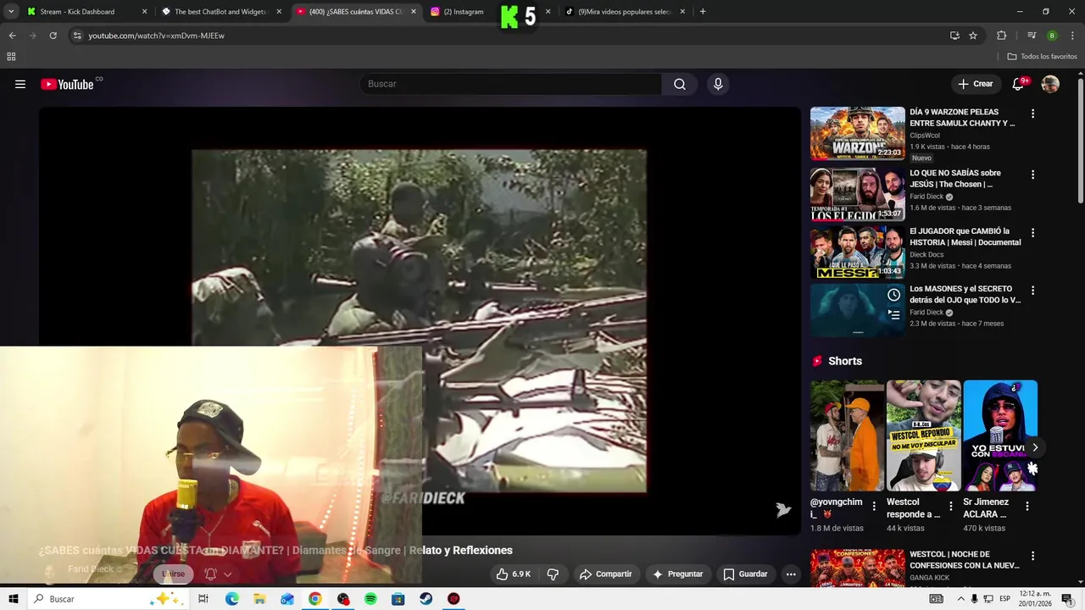
Task: Open the Los Elegidos video thumbnail
Action: coord(858,194)
